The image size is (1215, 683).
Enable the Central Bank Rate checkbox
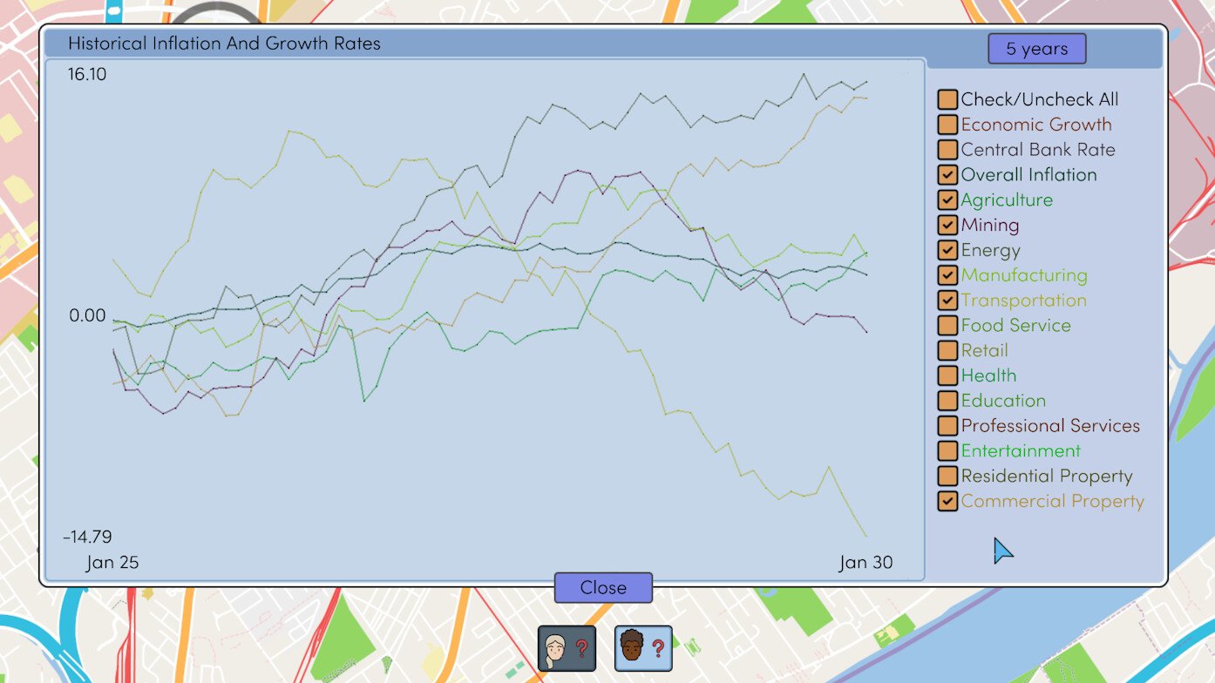pyautogui.click(x=947, y=150)
